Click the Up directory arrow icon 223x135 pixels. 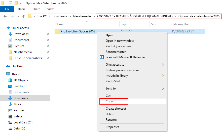point(24,16)
